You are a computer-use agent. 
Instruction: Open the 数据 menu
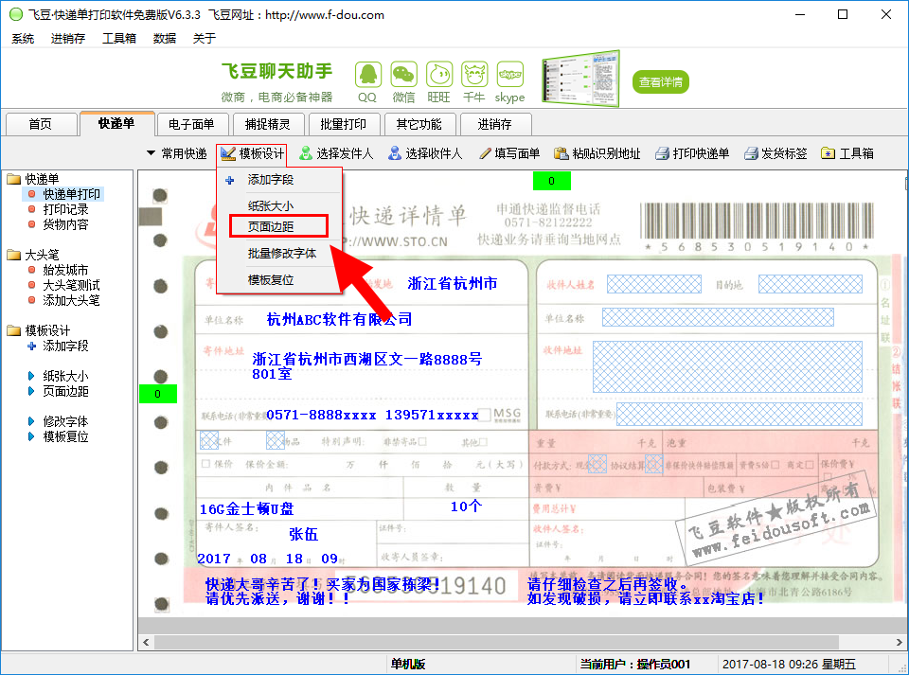point(165,38)
